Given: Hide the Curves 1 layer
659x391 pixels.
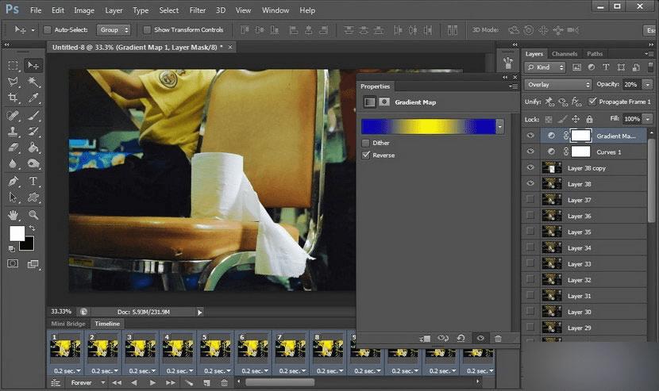Looking at the screenshot, I should click(530, 151).
